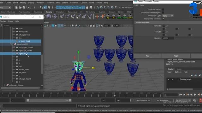The height and width of the screenshot is (113, 202).
Task: Open the No Character Set dropdown
Action: tap(143, 100)
